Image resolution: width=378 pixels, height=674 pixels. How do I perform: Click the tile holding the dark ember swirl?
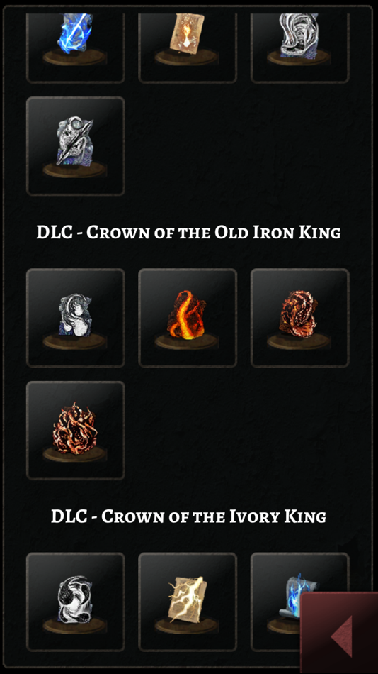(x=300, y=318)
